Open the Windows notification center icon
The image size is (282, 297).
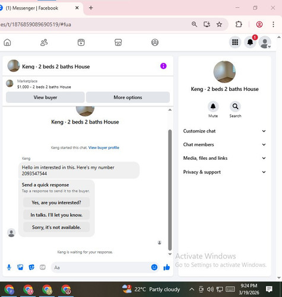tap(269, 289)
